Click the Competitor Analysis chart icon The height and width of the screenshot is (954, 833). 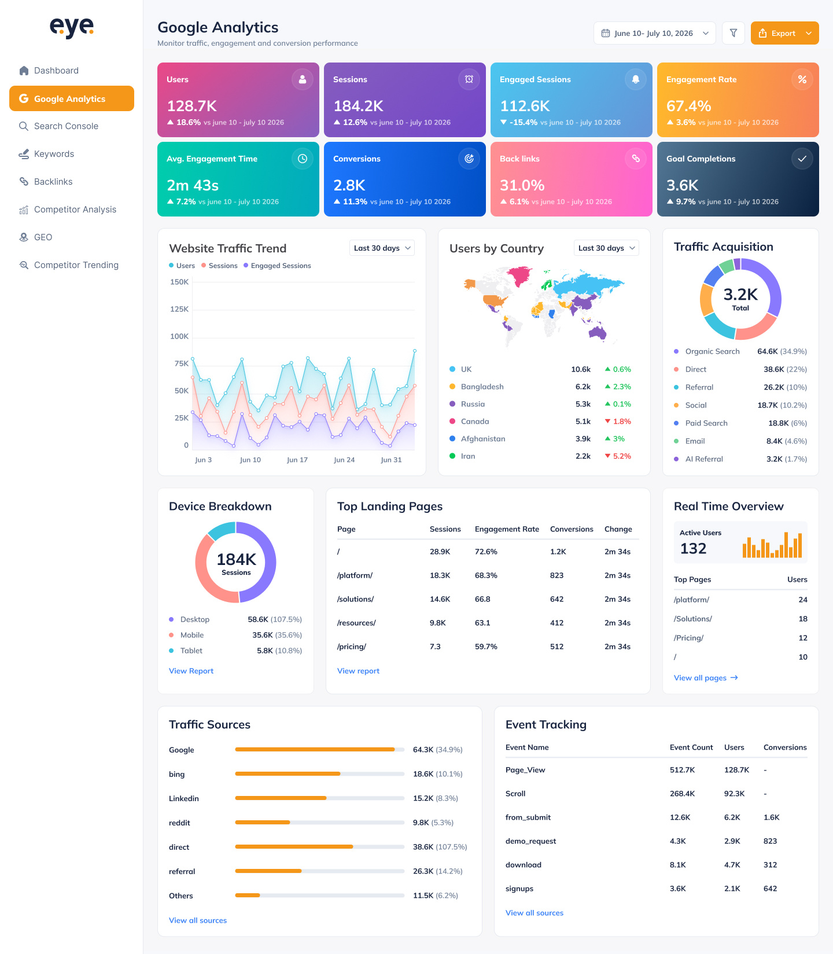pos(24,210)
